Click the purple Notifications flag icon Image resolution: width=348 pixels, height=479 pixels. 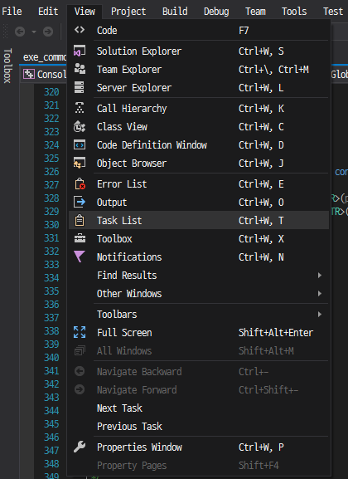80,257
